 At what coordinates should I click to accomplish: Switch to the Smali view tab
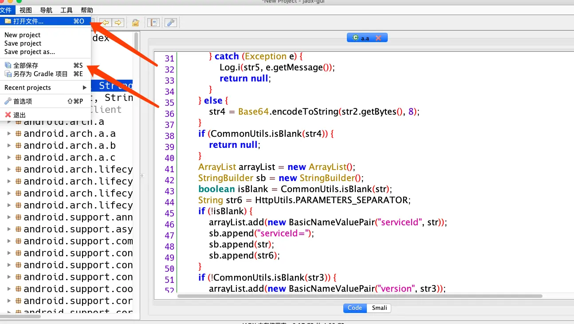[379, 308]
